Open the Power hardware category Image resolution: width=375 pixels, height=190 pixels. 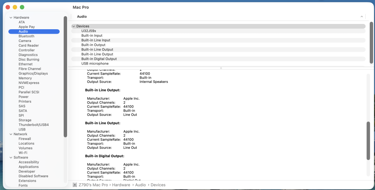[x=24, y=97]
